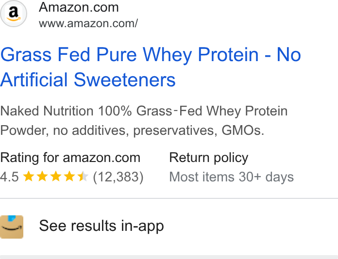Image resolution: width=338 pixels, height=259 pixels.
Task: Click the half-filled fifth rating star
Action: point(83,177)
